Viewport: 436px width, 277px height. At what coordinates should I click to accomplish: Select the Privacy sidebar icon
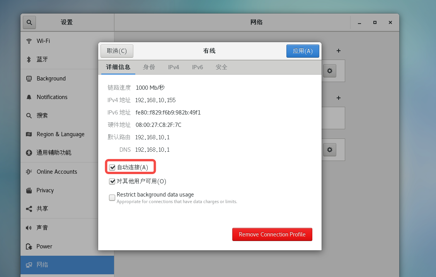(29, 190)
